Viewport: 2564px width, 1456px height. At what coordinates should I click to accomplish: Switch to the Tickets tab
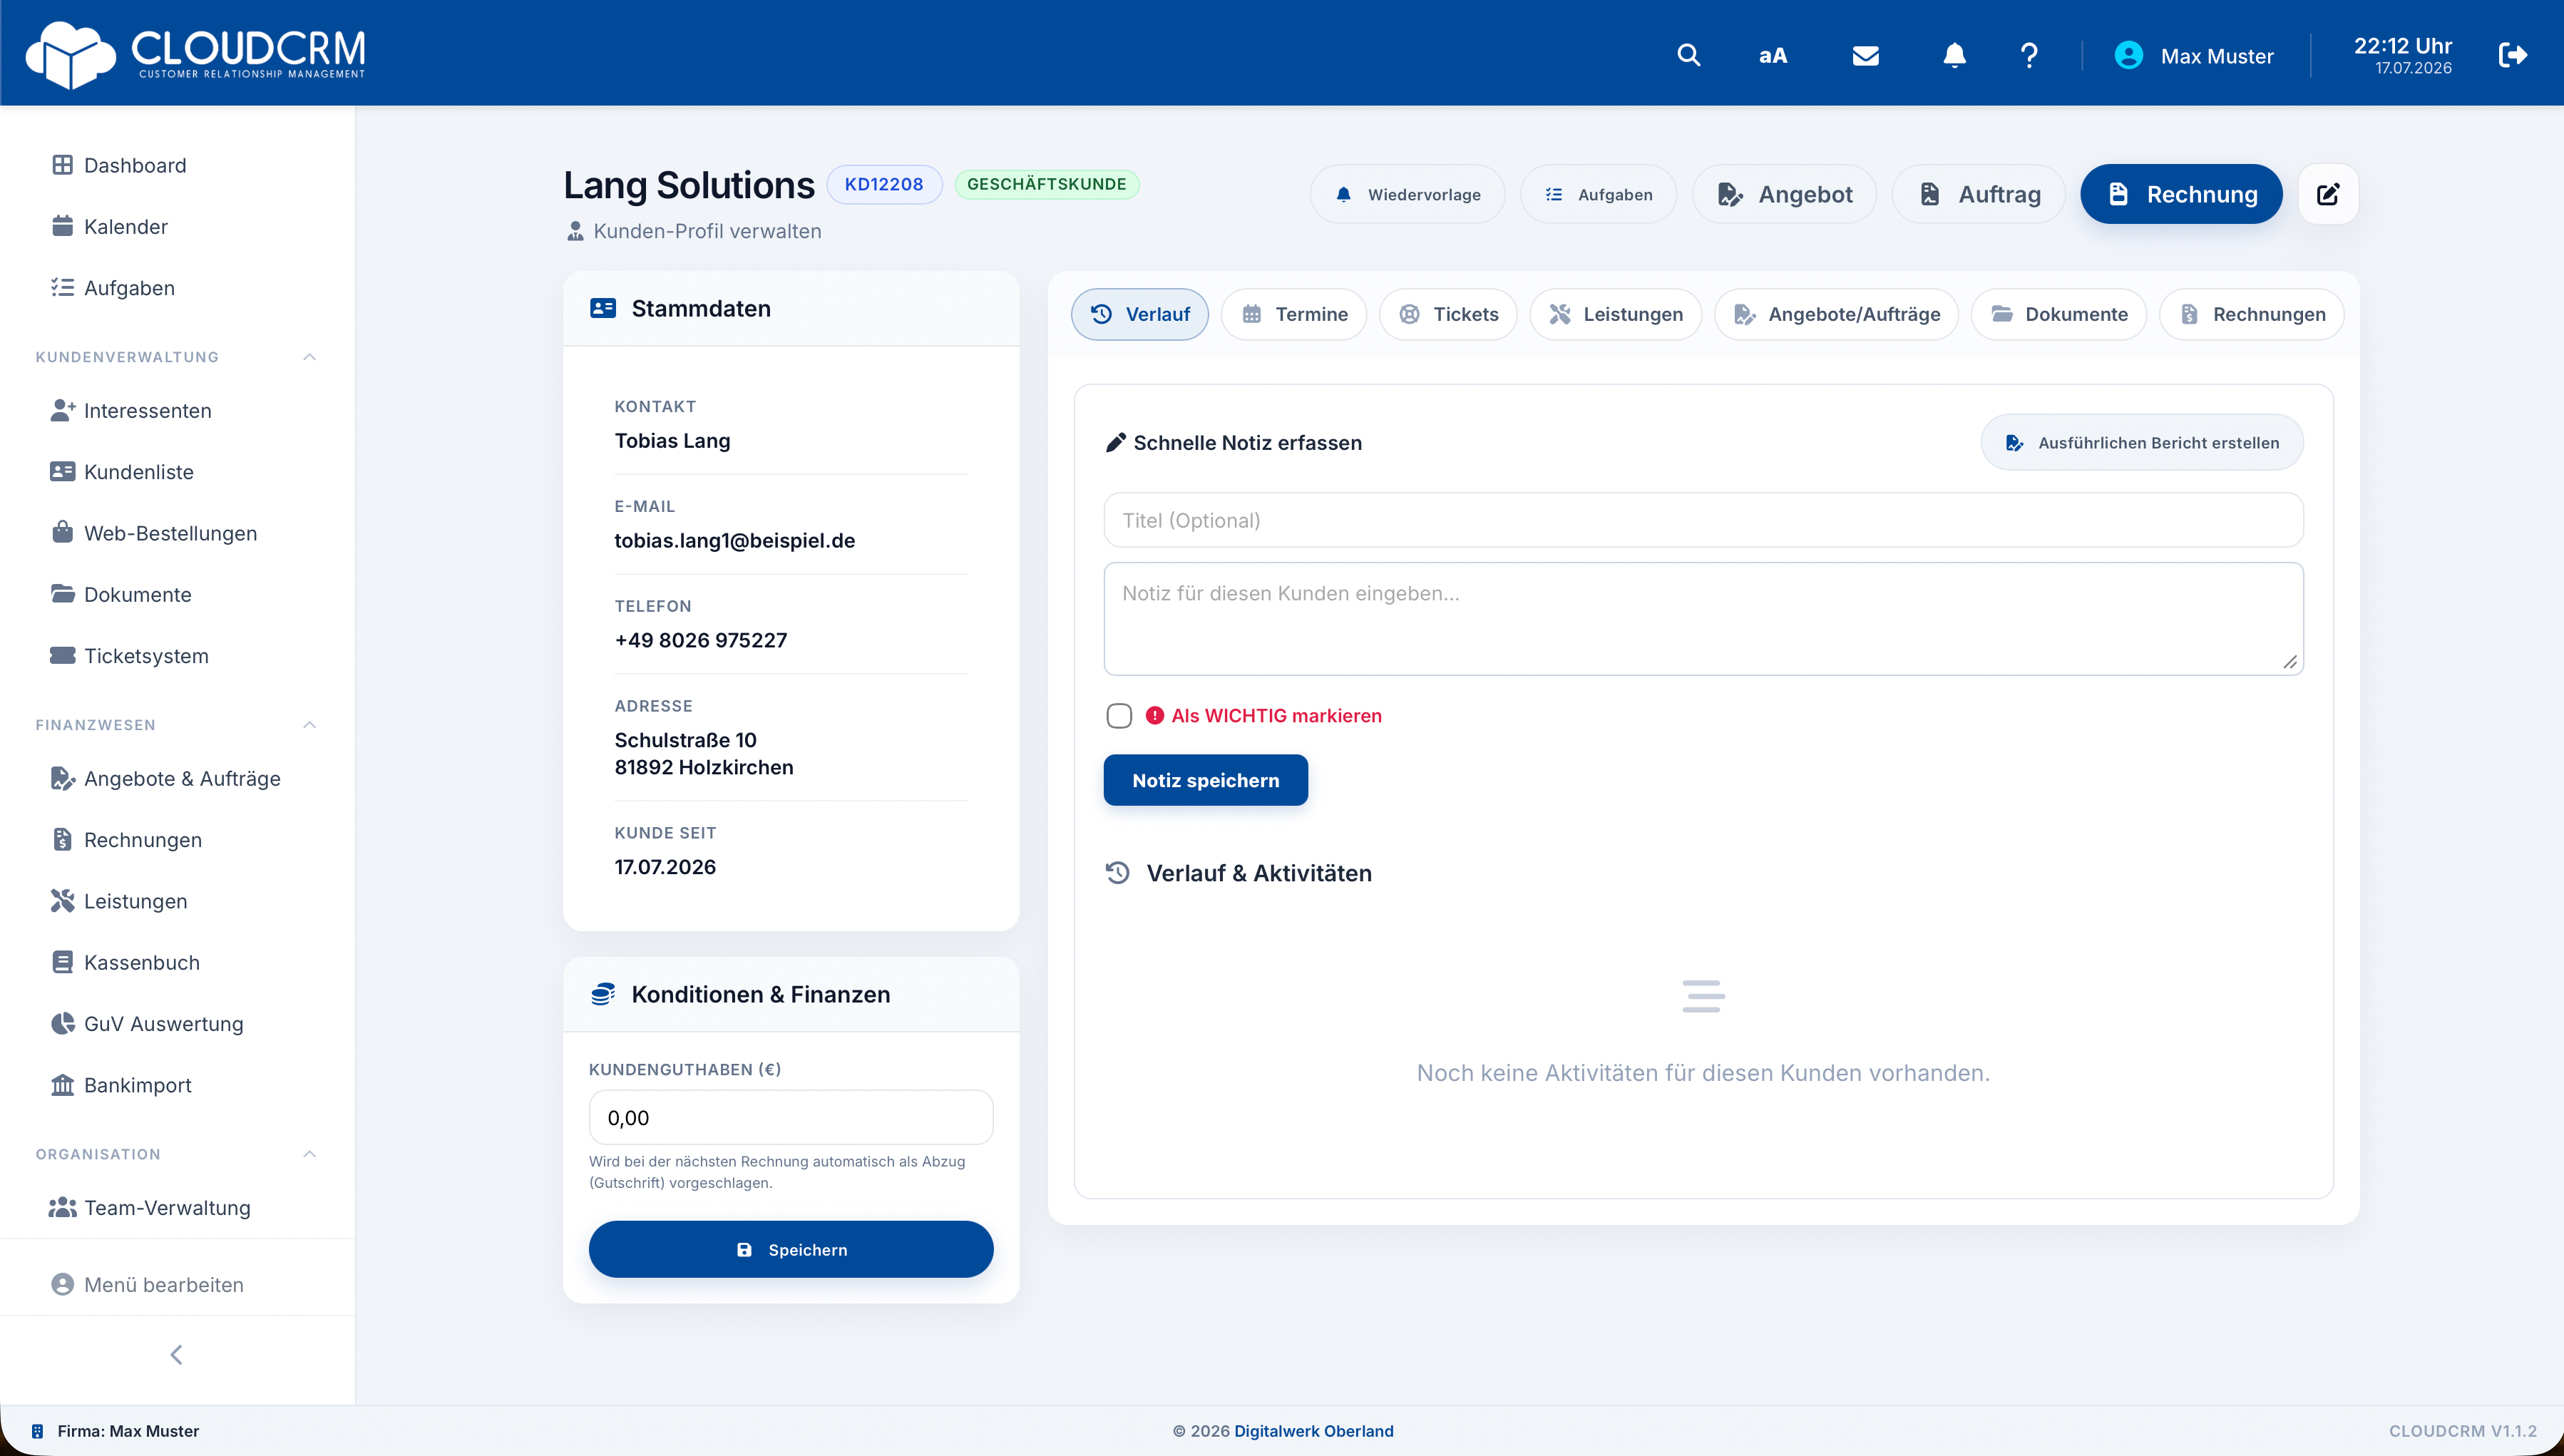[x=1448, y=314]
